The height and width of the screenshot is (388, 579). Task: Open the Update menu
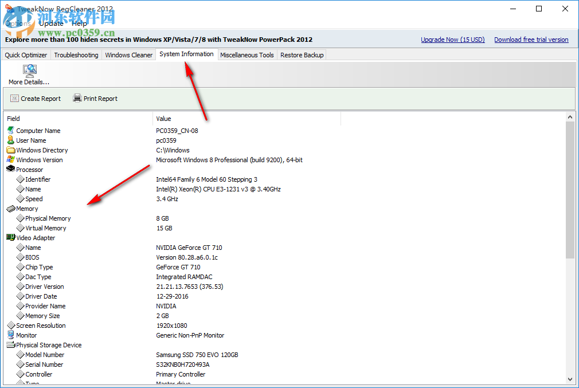(x=51, y=23)
